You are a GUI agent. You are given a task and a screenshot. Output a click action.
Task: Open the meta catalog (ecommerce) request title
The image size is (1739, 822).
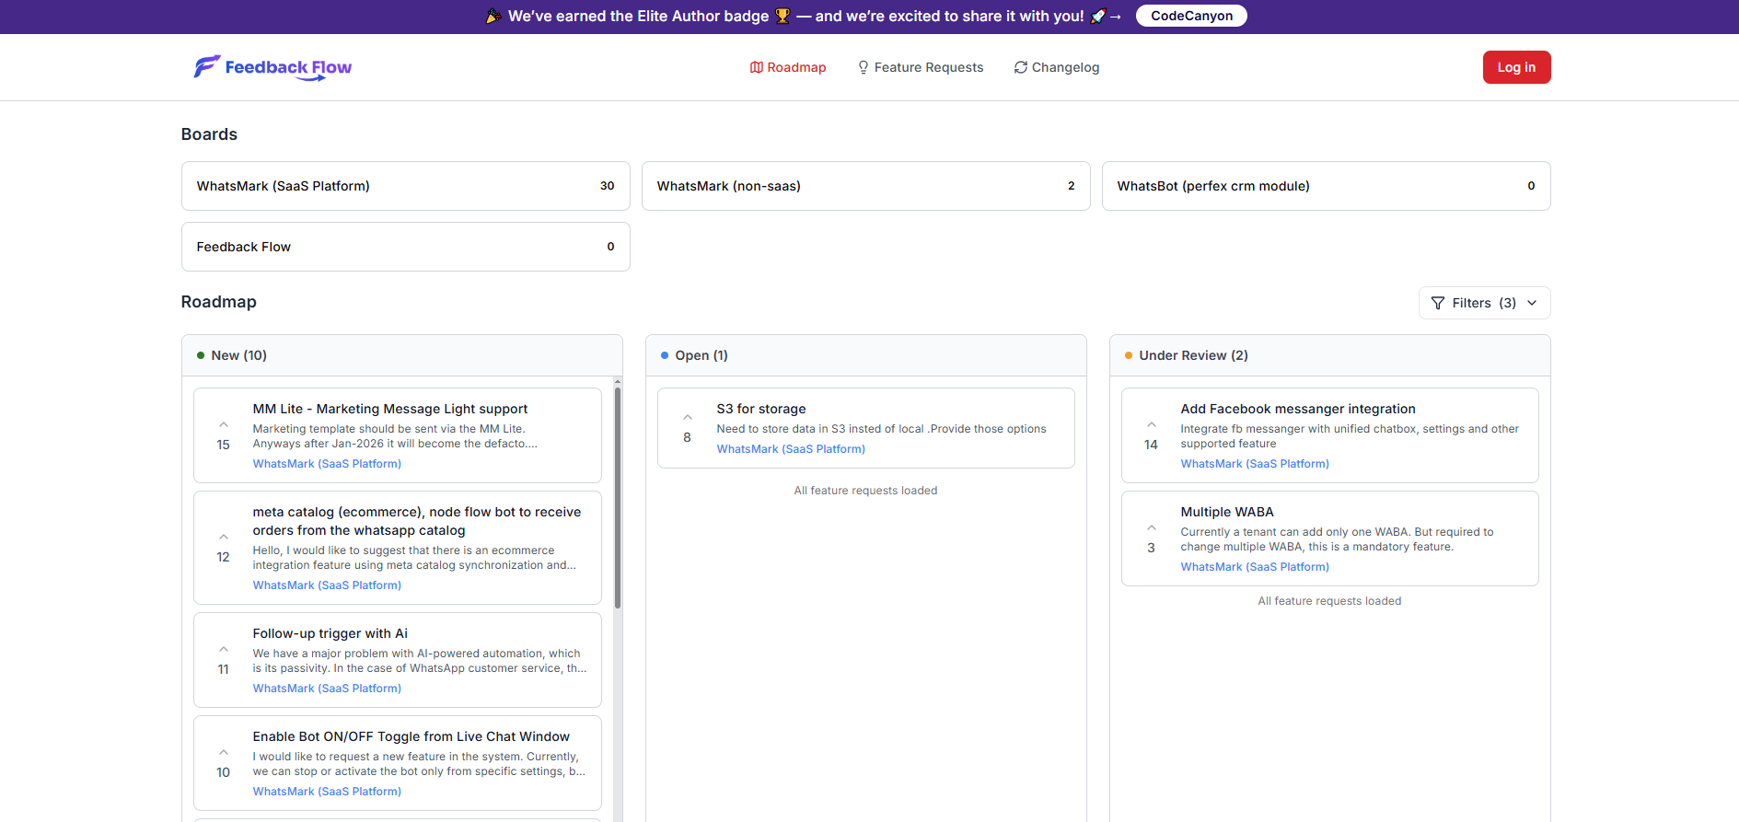[x=417, y=521]
